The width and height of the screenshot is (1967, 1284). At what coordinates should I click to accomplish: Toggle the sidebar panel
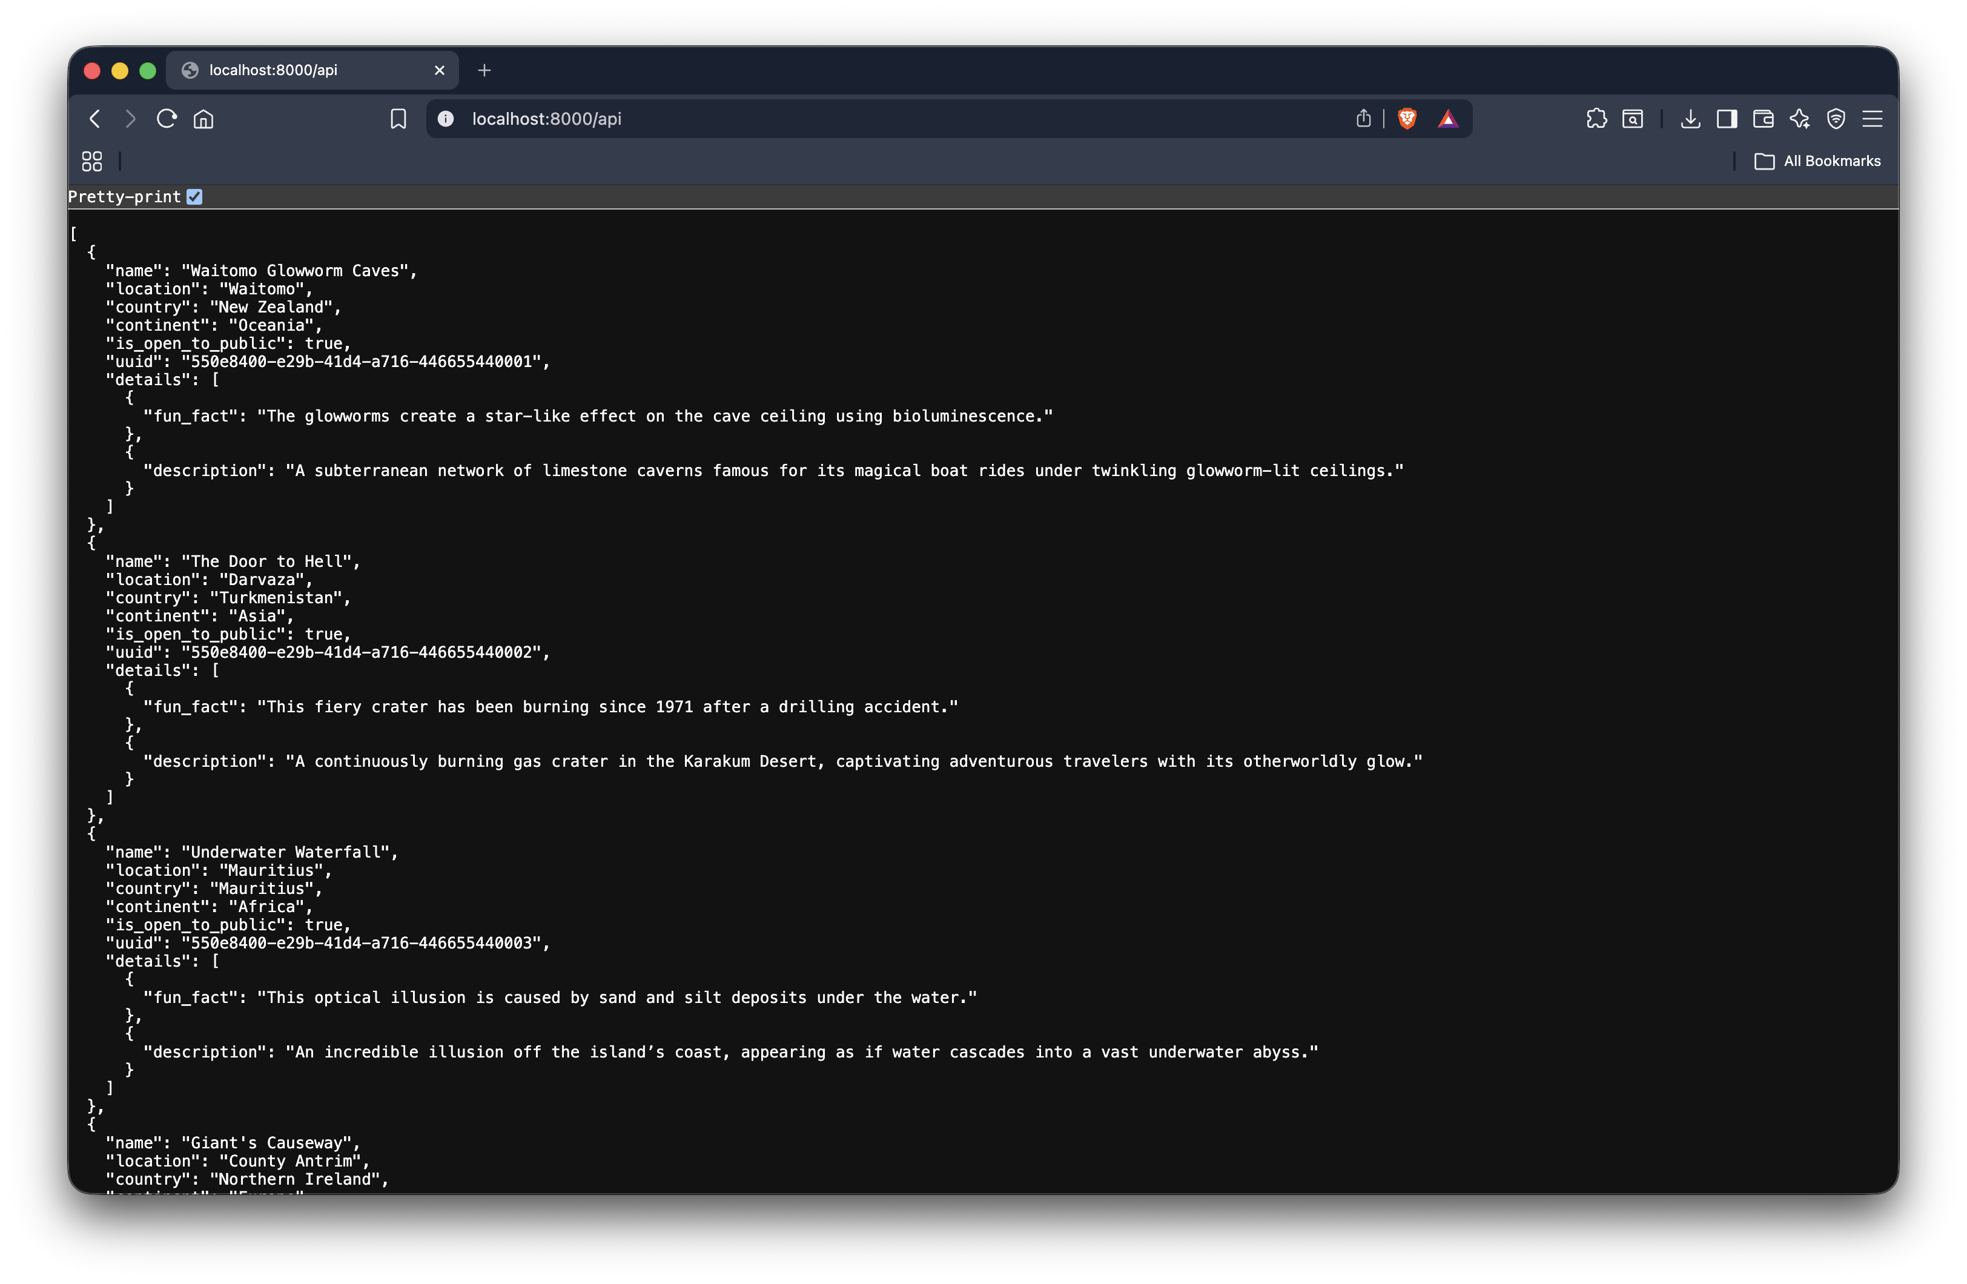coord(1727,119)
